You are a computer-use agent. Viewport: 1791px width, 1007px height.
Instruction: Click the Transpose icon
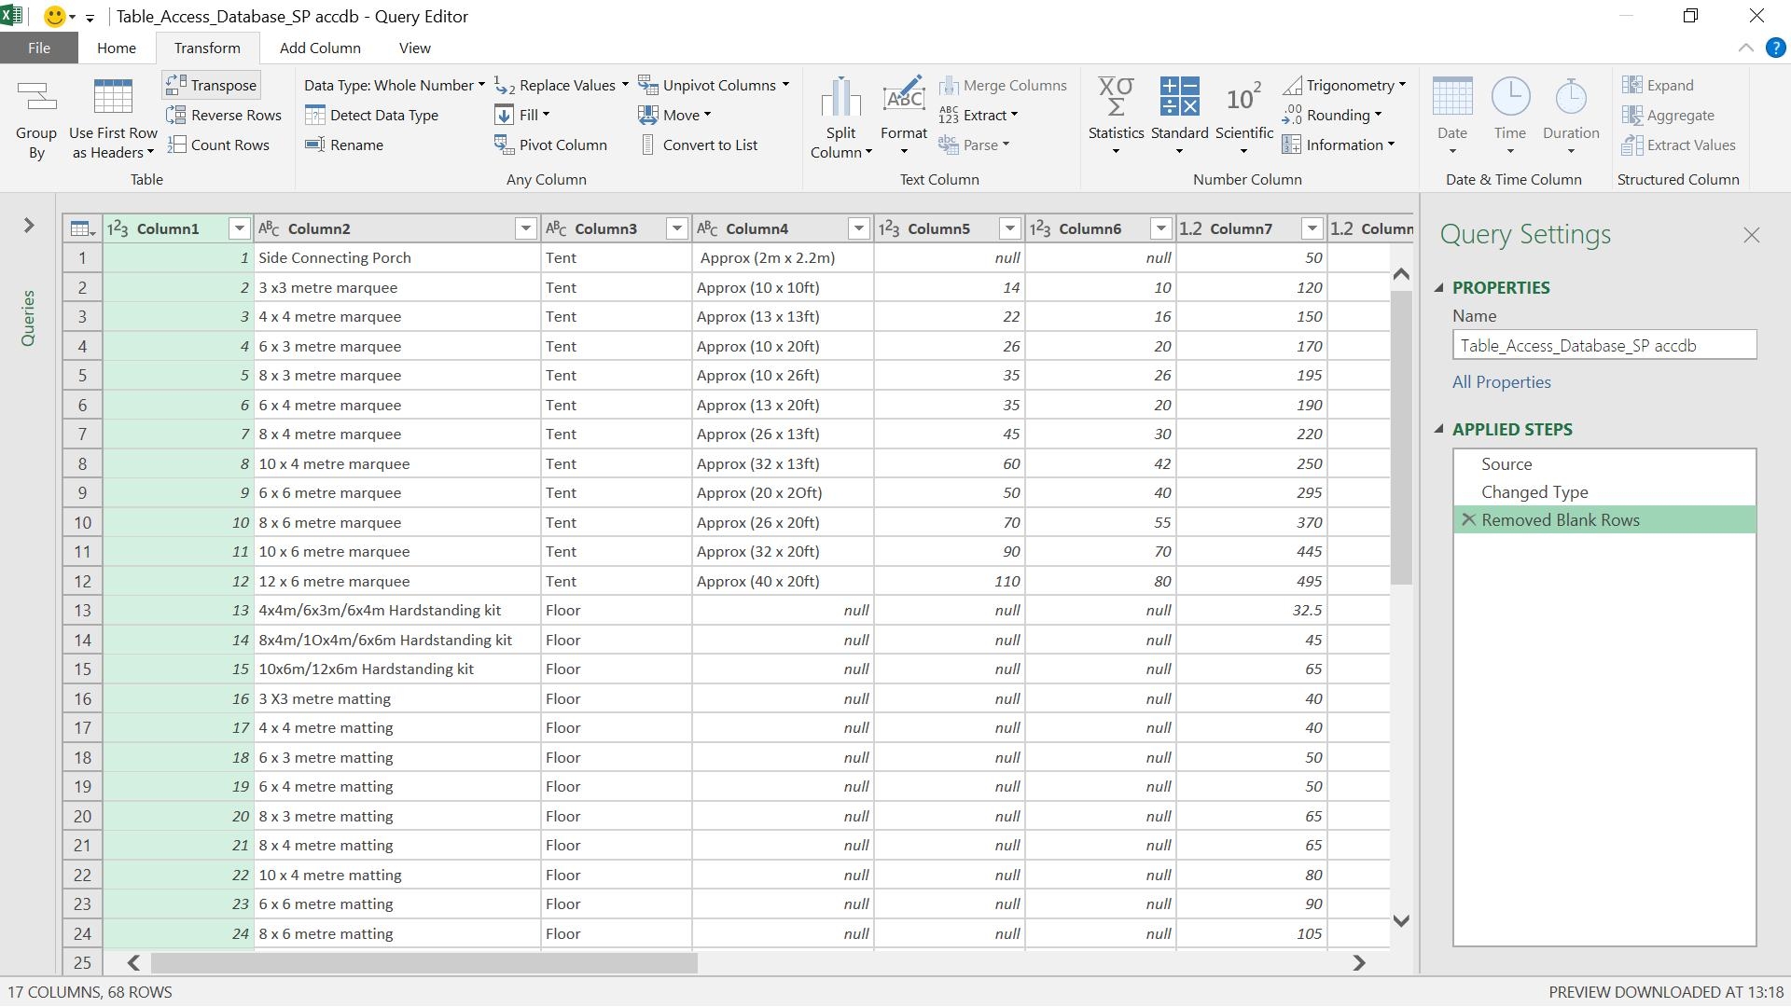(x=176, y=85)
